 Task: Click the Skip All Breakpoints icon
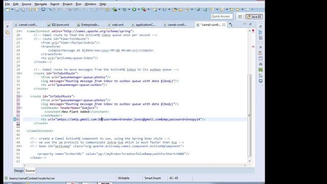[x=50, y=10]
